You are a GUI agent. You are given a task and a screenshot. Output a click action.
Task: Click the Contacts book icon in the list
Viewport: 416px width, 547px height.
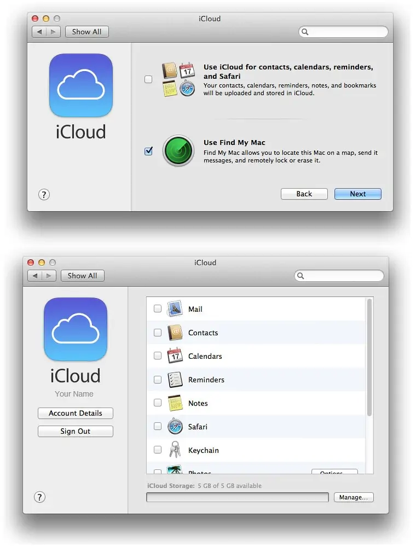point(175,333)
